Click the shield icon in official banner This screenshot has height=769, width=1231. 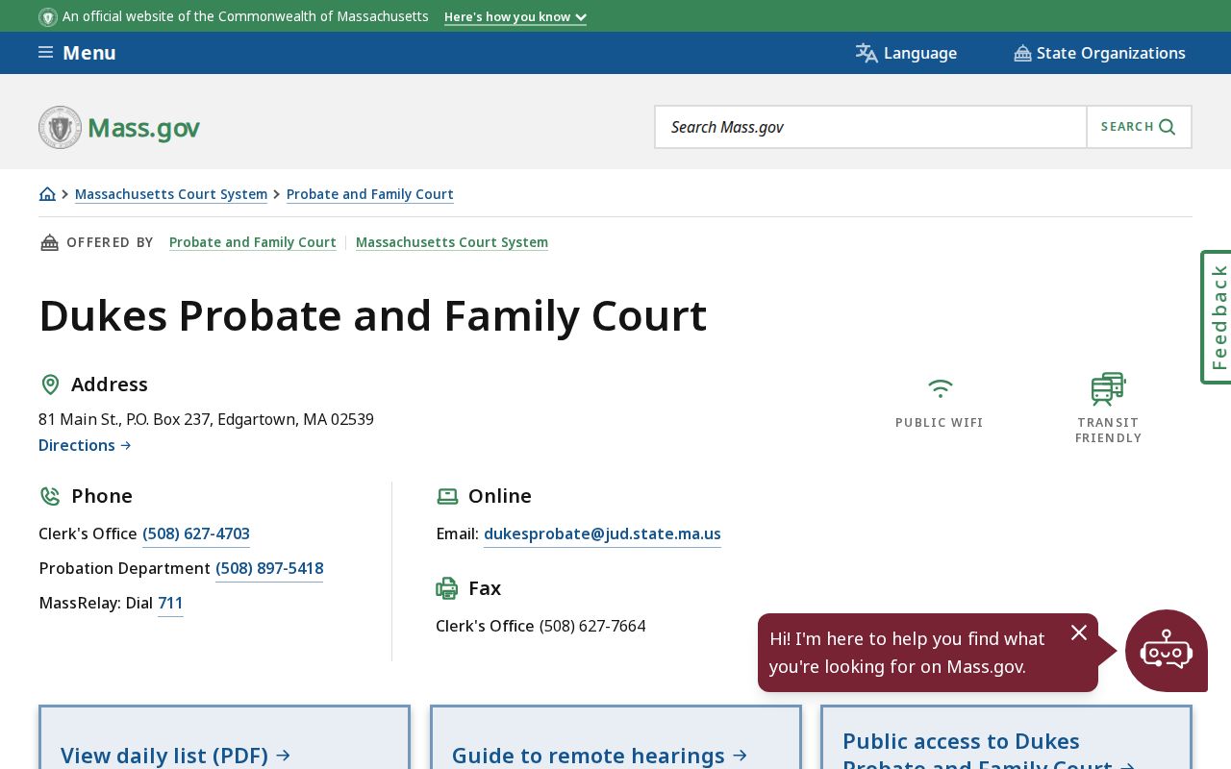48,17
